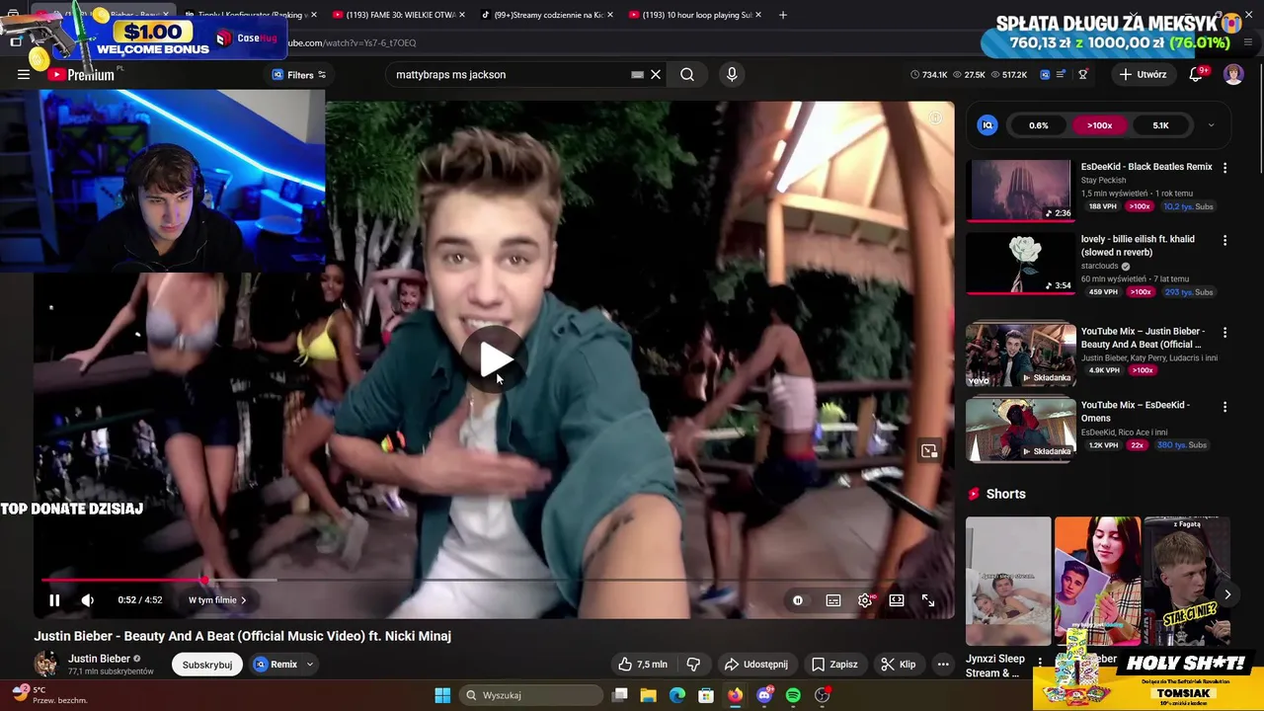Pause the video using player controls
Image resolution: width=1264 pixels, height=711 pixels.
click(x=54, y=599)
